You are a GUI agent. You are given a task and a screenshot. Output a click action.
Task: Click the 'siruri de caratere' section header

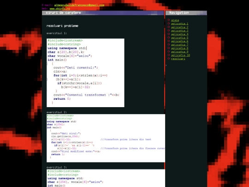point(103,13)
